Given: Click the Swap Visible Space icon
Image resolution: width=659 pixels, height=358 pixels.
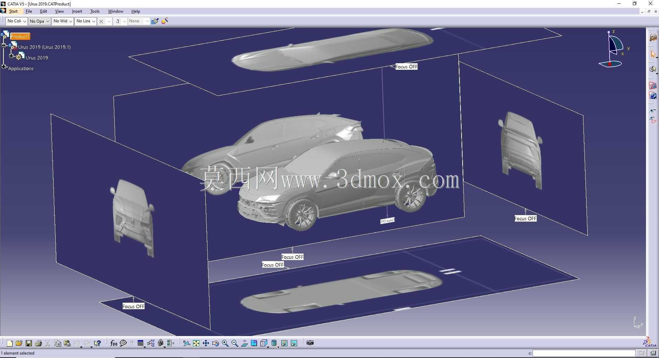Looking at the screenshot, I should click(x=294, y=343).
